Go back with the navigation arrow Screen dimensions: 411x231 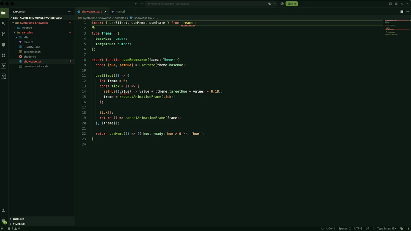[x=136, y=4]
